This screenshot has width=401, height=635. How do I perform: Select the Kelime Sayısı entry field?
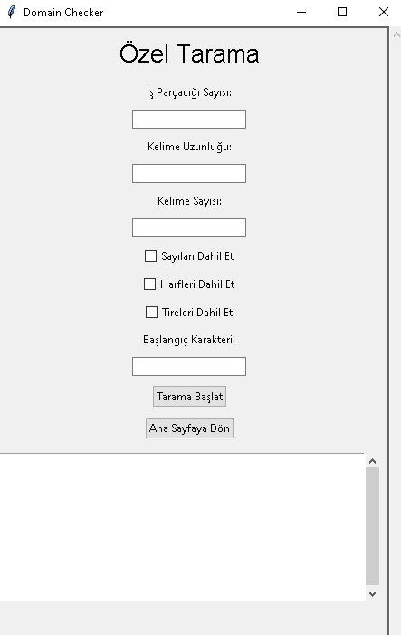(x=189, y=227)
